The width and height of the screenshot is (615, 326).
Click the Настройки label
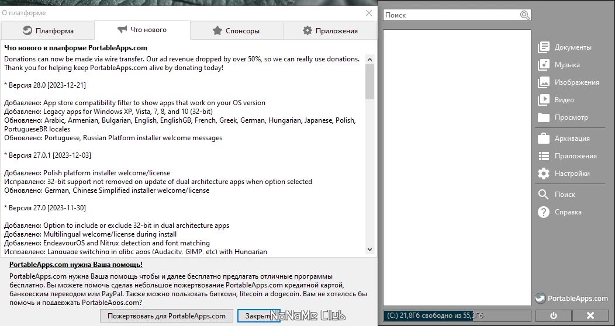[x=572, y=174]
